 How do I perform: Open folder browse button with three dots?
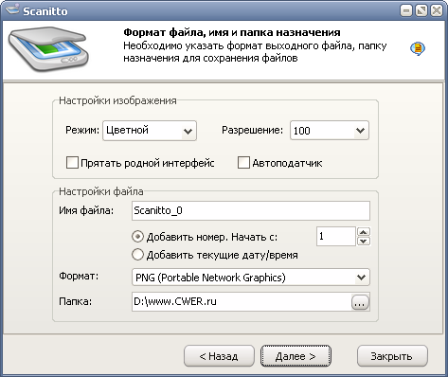(360, 302)
